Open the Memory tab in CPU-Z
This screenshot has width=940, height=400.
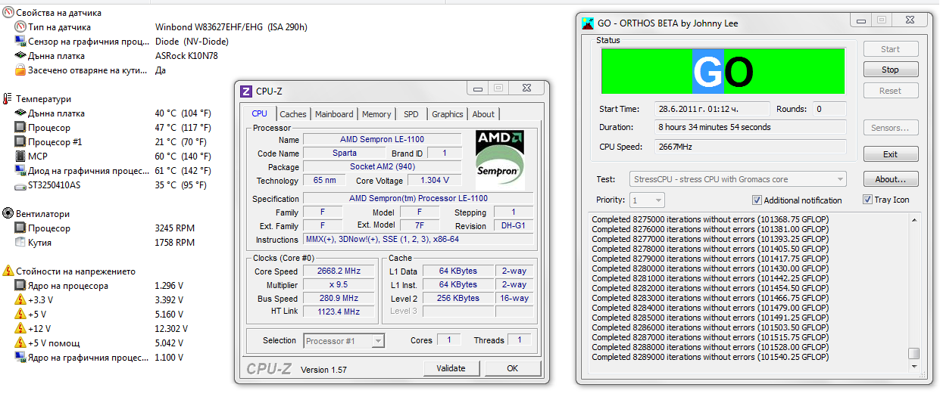tap(376, 114)
